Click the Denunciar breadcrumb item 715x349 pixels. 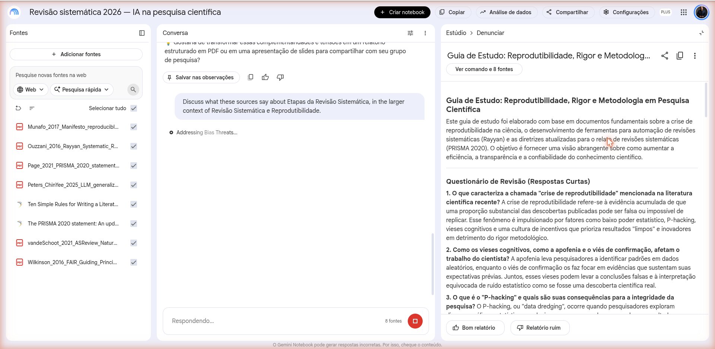click(490, 33)
